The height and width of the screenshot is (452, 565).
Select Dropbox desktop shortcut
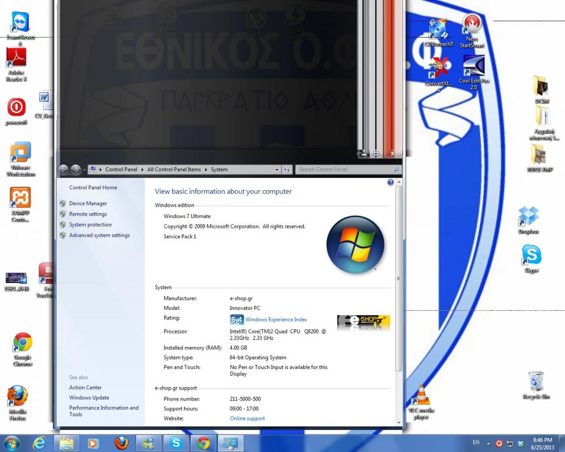point(528,220)
